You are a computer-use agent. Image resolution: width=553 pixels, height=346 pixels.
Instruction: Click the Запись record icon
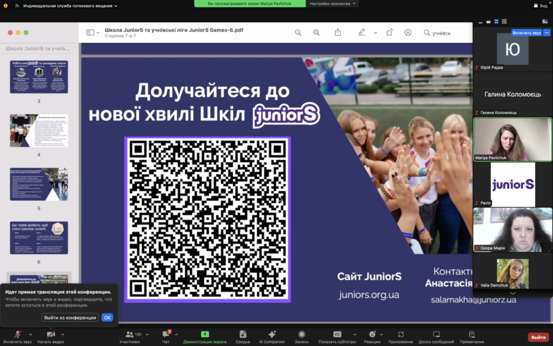tap(301, 334)
